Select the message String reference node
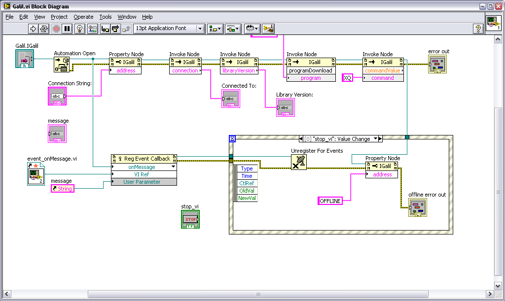 point(63,189)
